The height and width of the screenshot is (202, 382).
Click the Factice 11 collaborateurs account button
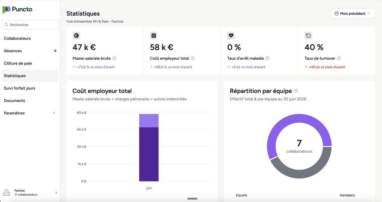click(30, 192)
